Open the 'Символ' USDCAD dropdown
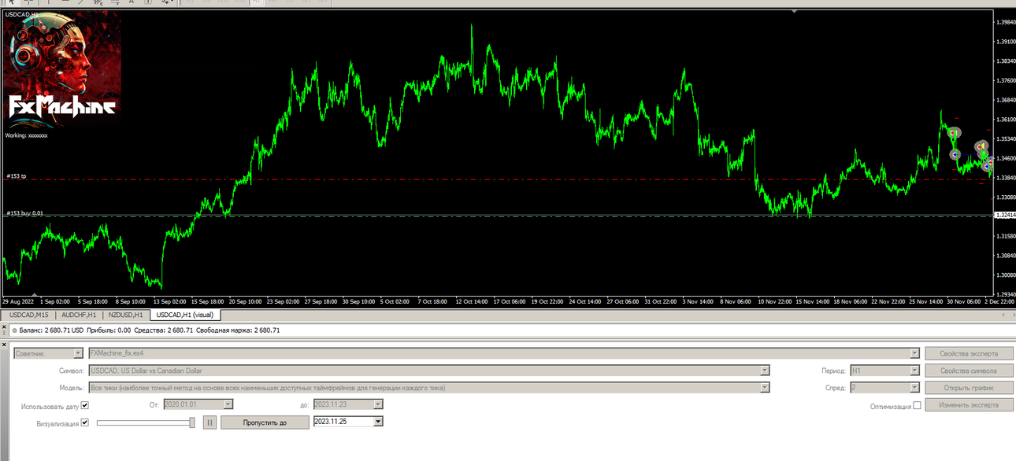 765,371
